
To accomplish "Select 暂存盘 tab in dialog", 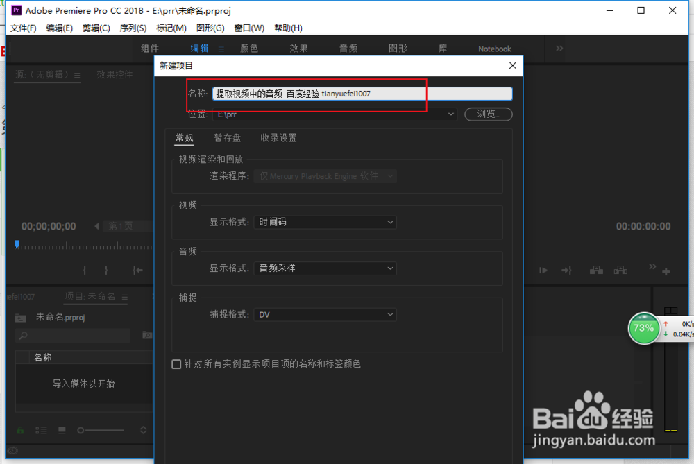I will (x=227, y=138).
